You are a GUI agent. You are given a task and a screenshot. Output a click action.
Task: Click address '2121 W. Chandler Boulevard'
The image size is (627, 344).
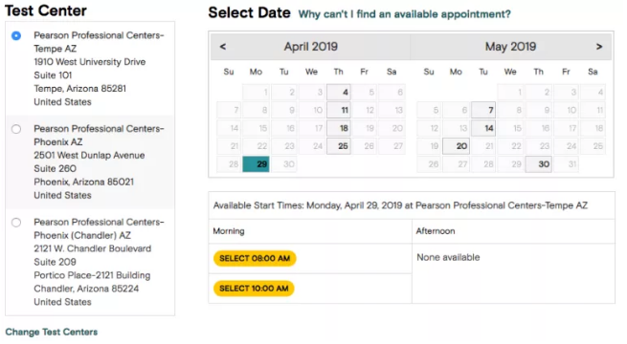(x=92, y=248)
